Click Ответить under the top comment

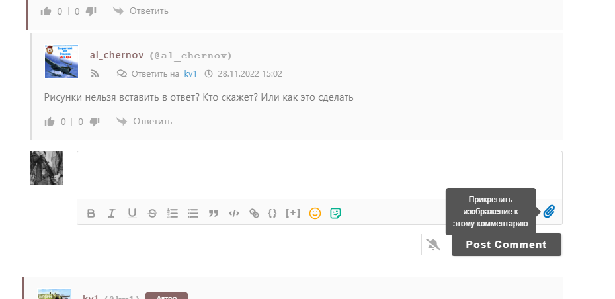pyautogui.click(x=141, y=11)
